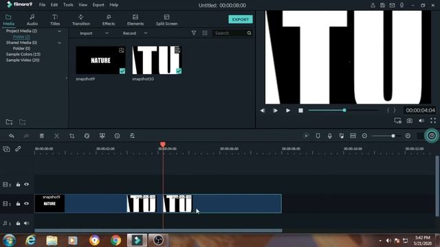Create a new media folder

coord(9,122)
